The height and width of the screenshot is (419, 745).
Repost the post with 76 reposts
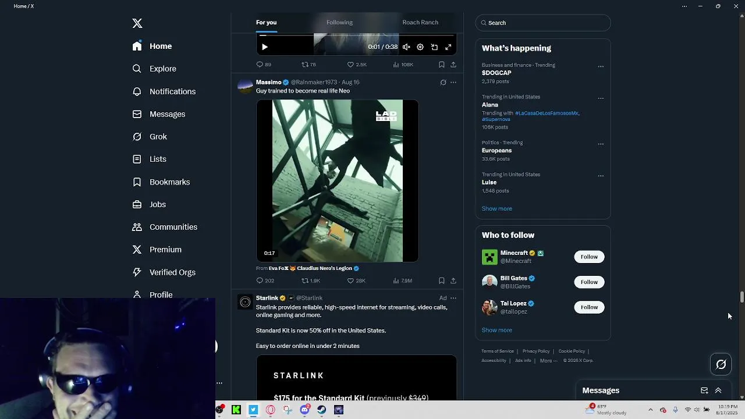pyautogui.click(x=308, y=65)
